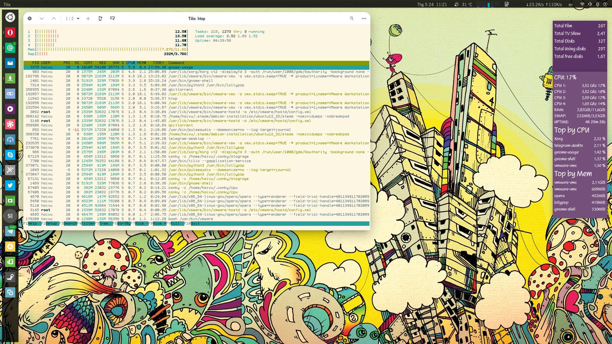Sort htop by the RES column header

(x=102, y=63)
